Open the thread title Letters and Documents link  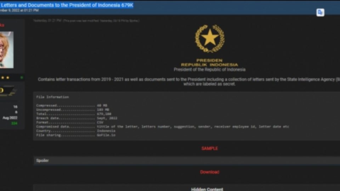pos(67,5)
